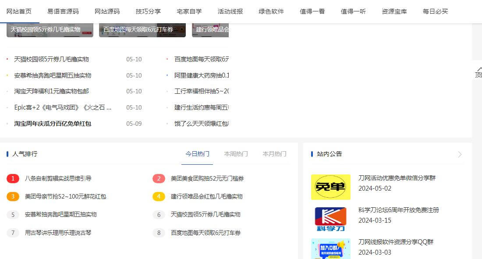Go to 网站源码 section

[x=107, y=11]
